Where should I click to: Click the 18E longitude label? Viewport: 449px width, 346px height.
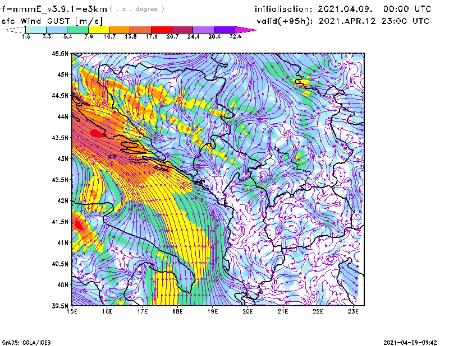[x=177, y=311]
